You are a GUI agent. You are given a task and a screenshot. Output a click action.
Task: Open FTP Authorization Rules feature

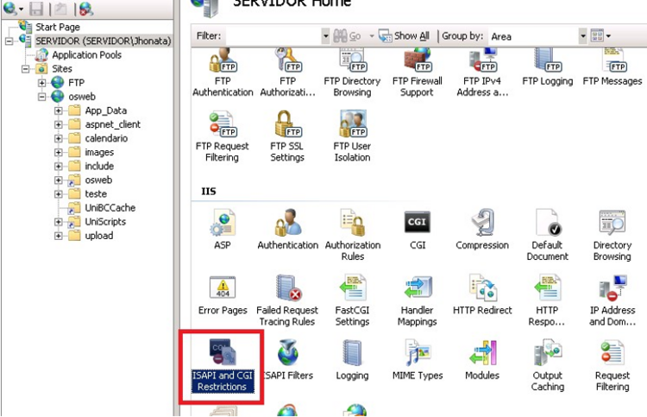(287, 73)
